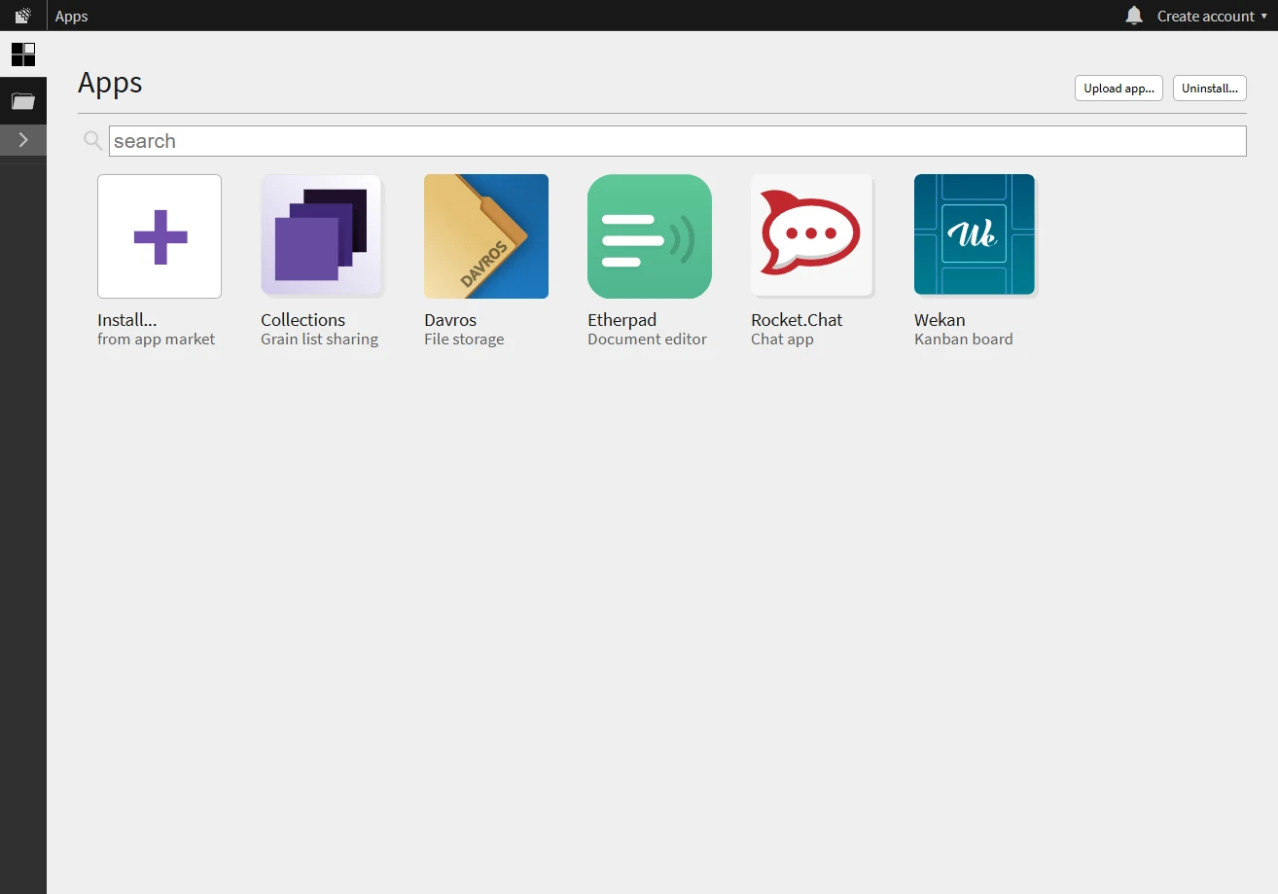Click the "Davros" app name
1278x894 pixels.
tap(450, 320)
